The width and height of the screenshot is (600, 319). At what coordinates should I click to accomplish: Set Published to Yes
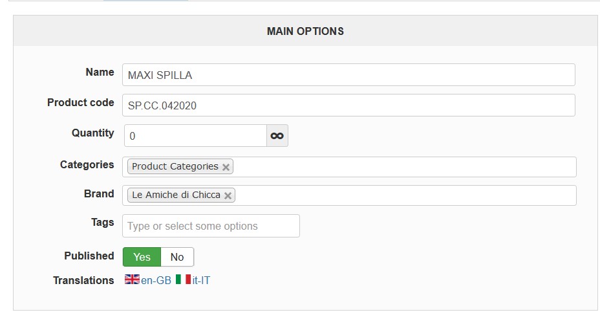coord(142,257)
